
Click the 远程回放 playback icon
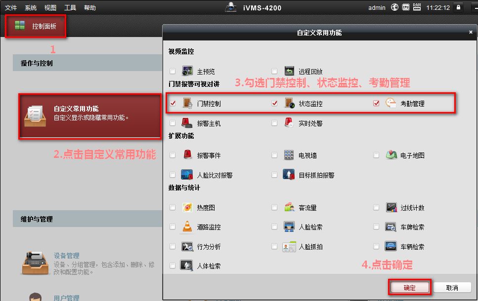(x=289, y=71)
